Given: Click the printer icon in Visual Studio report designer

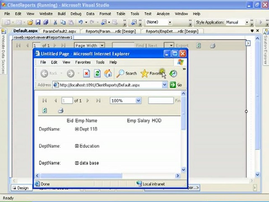Looking at the screenshot, I should [x=213, y=45].
